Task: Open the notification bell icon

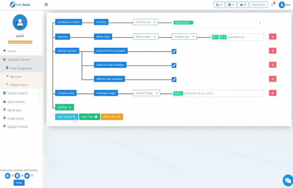Action: (x=272, y=5)
